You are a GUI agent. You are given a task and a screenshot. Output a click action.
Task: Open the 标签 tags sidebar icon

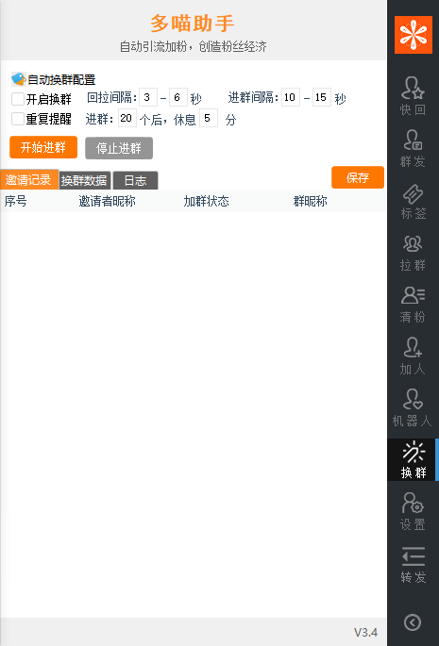coord(413,201)
